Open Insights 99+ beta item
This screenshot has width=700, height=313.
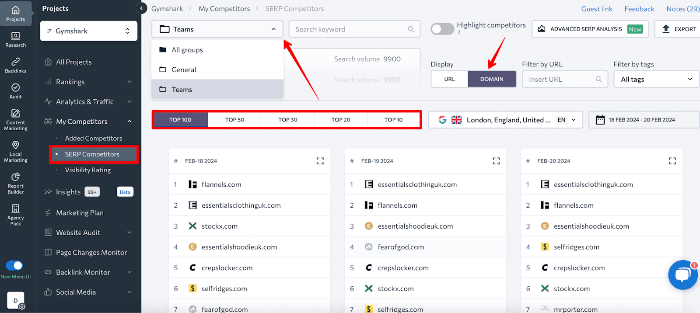point(89,192)
